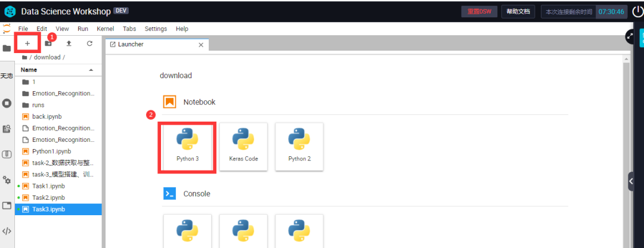
Task: Open the code snippet sidebar icon
Action: click(7, 231)
